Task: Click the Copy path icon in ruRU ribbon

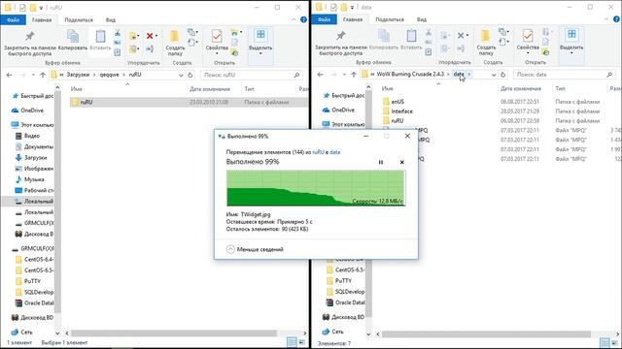Action: [118, 43]
